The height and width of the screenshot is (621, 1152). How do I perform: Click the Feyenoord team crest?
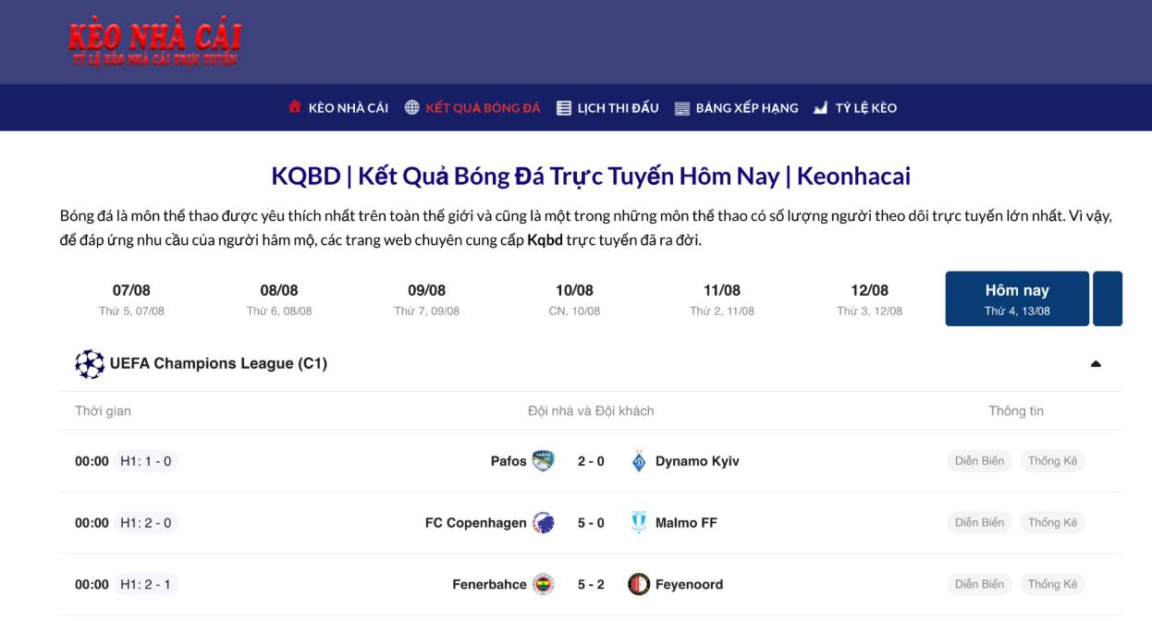click(639, 584)
